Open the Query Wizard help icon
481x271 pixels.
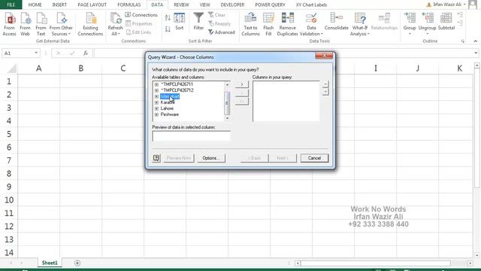(x=156, y=158)
